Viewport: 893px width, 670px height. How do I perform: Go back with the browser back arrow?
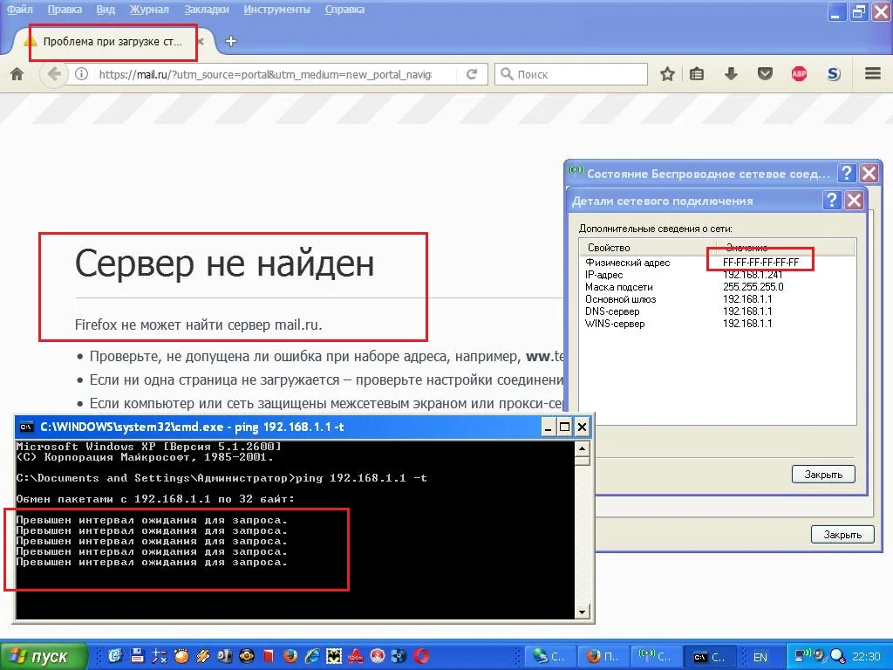53,74
